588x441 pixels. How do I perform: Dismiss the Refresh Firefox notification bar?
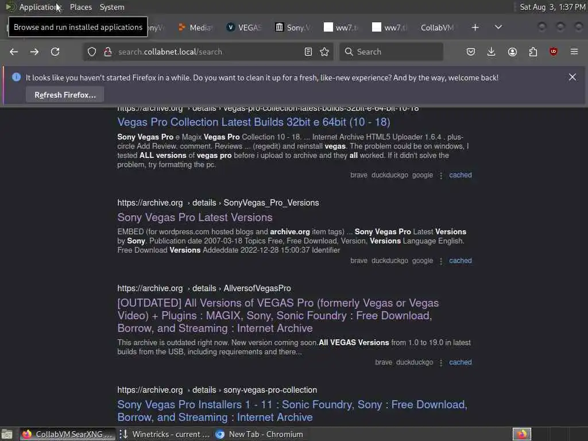point(572,78)
